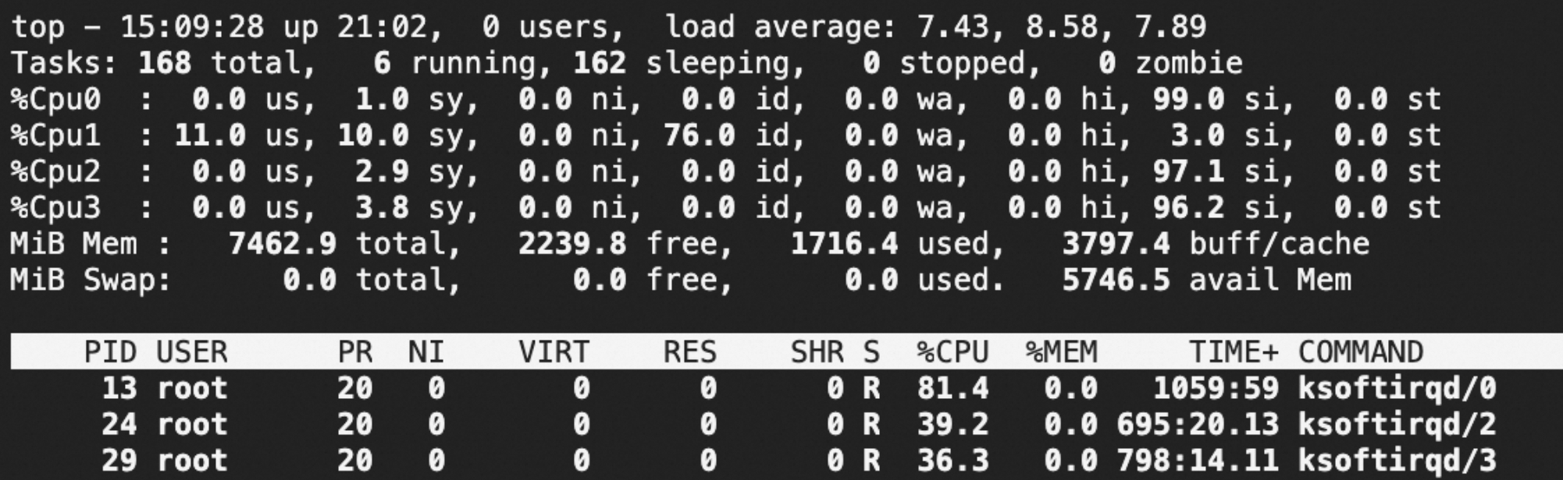Click the TIME+ column header
1563x480 pixels.
coord(1234,352)
